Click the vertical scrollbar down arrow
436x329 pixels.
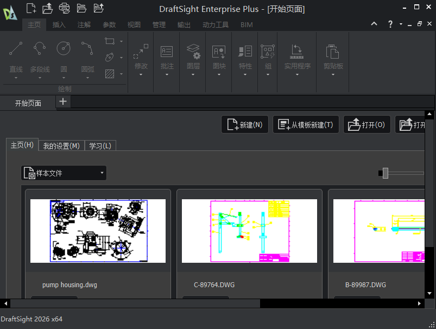click(x=429, y=293)
